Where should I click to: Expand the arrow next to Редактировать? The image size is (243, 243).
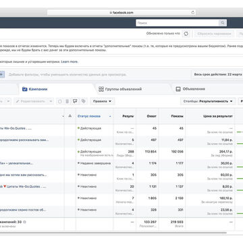coord(51,101)
